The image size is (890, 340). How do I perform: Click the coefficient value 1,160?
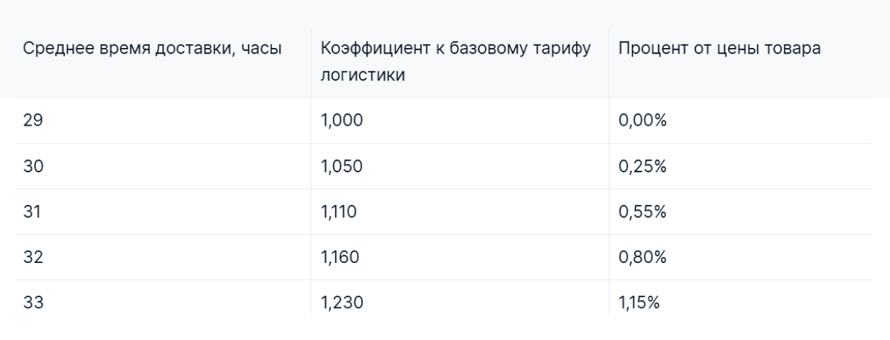(340, 258)
